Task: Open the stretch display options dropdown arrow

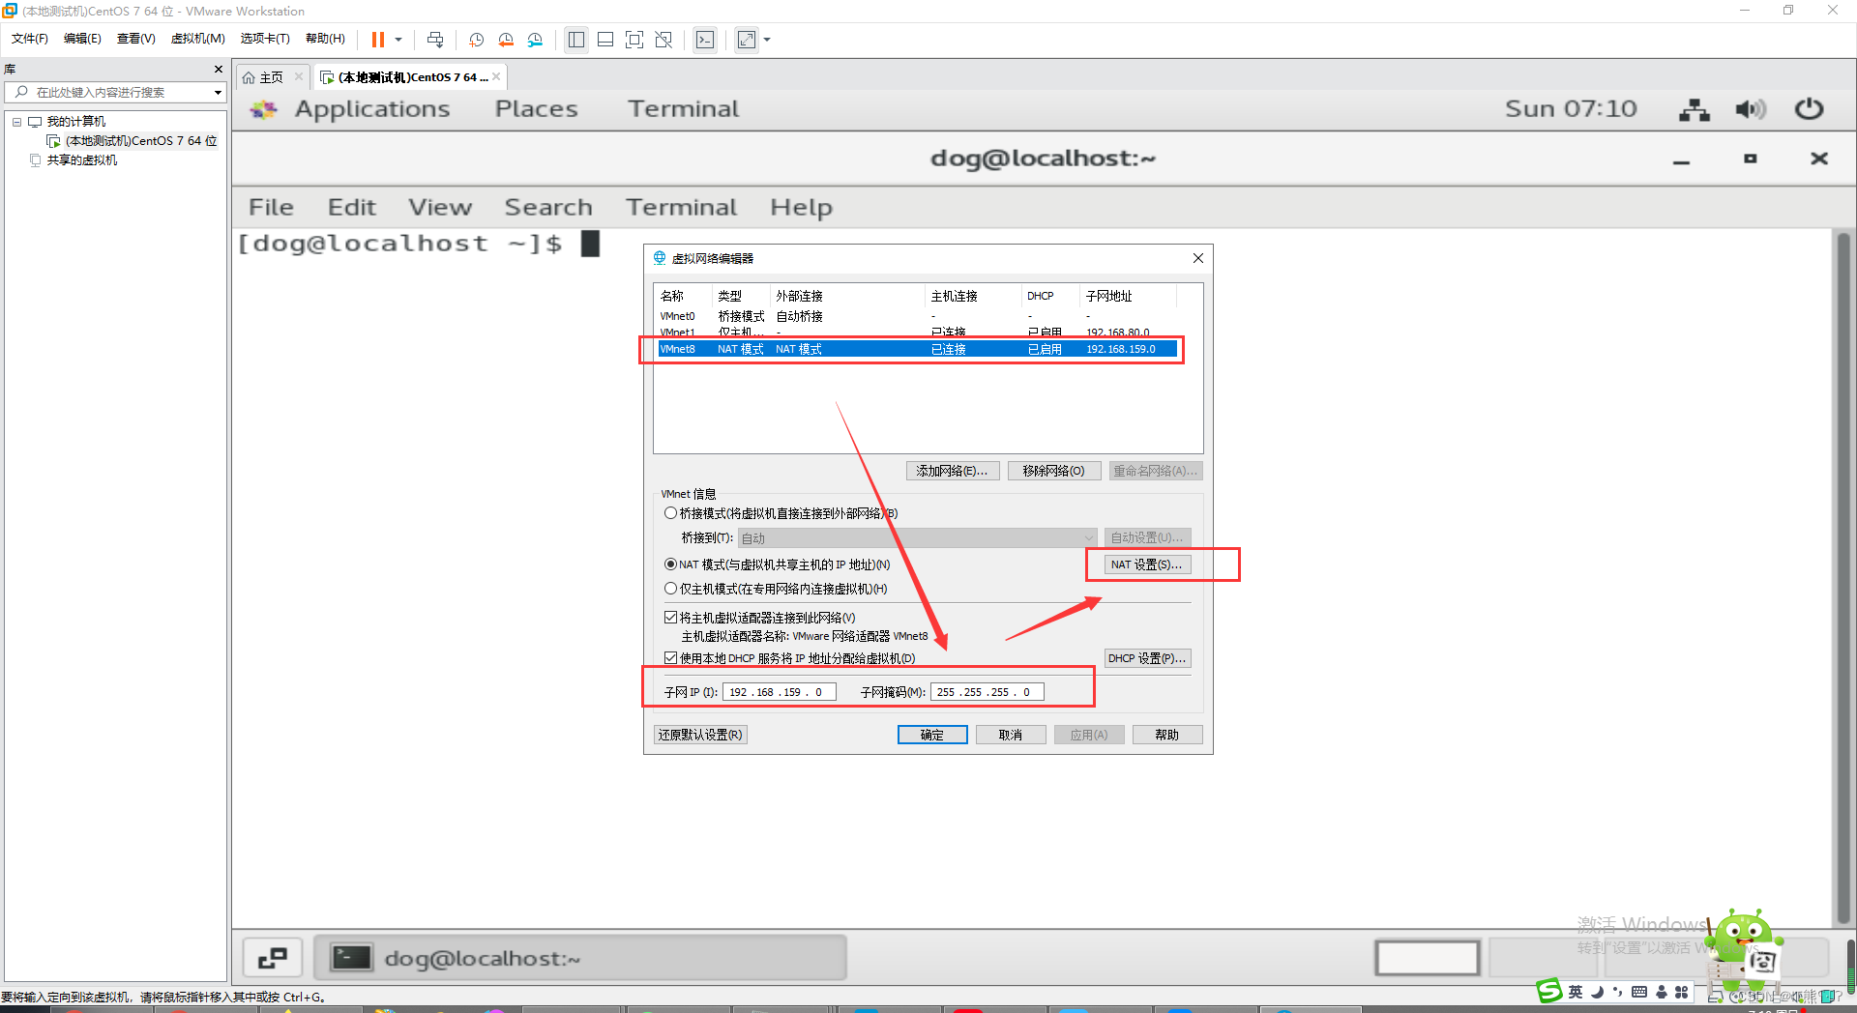Action: coord(768,40)
